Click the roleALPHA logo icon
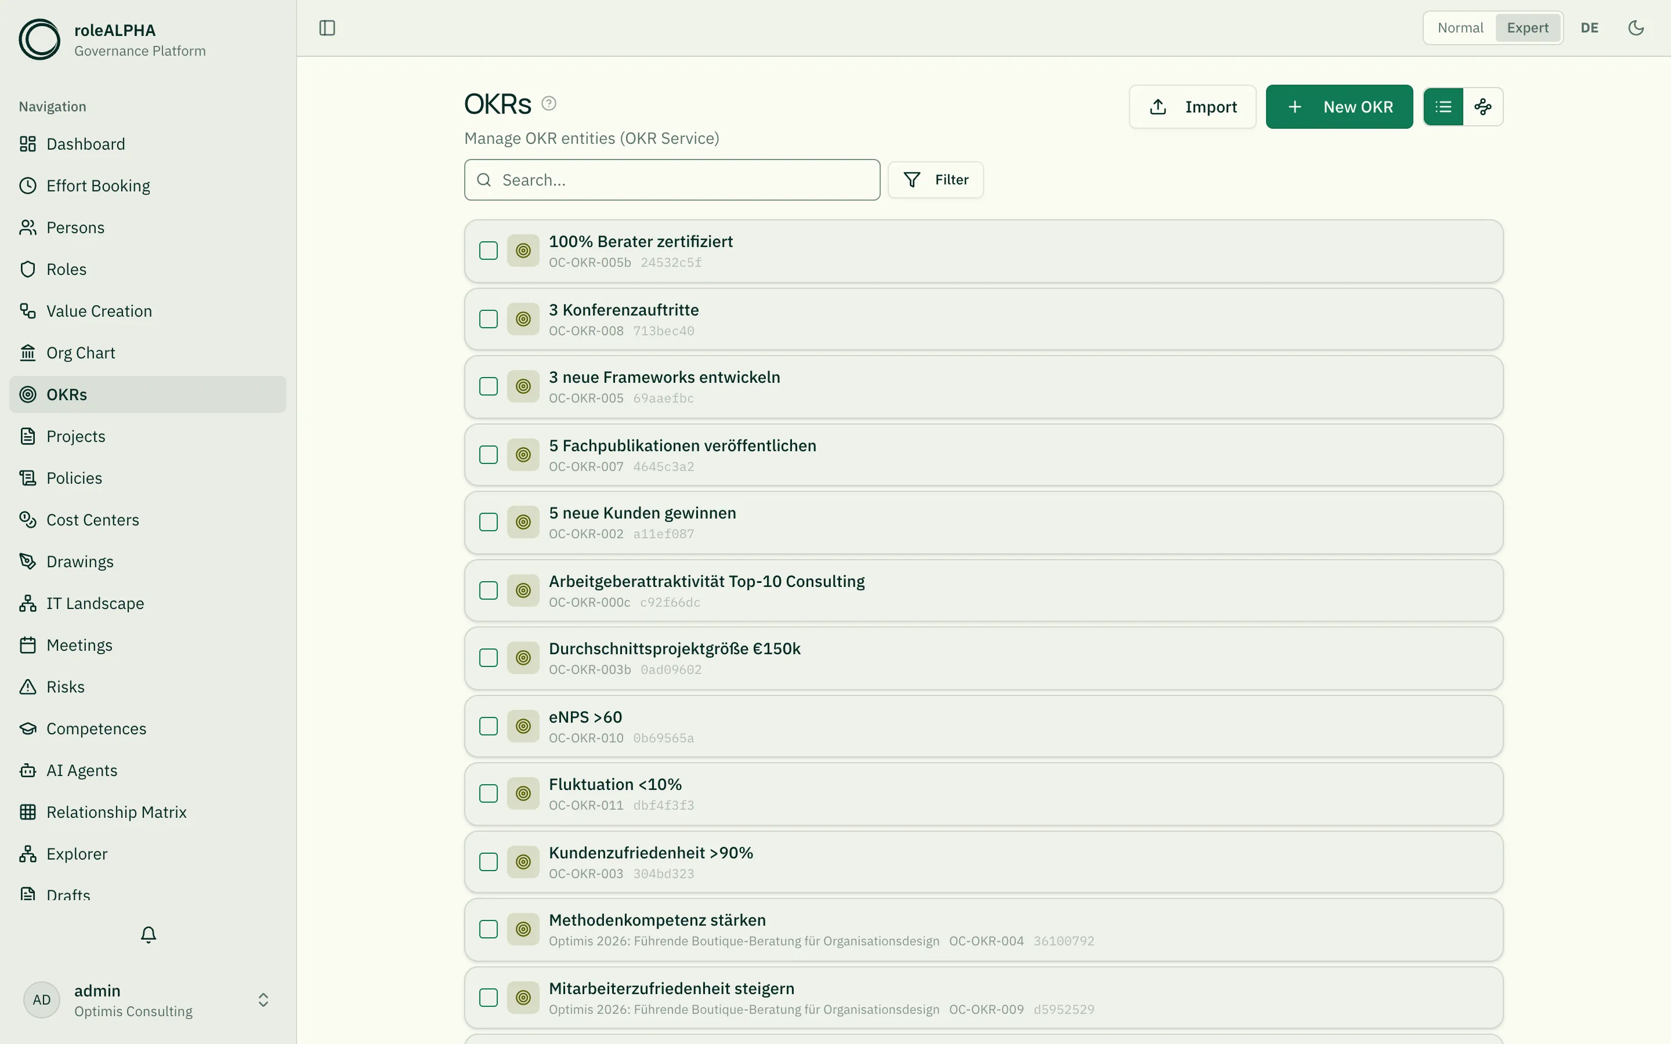Image resolution: width=1671 pixels, height=1044 pixels. (x=39, y=39)
